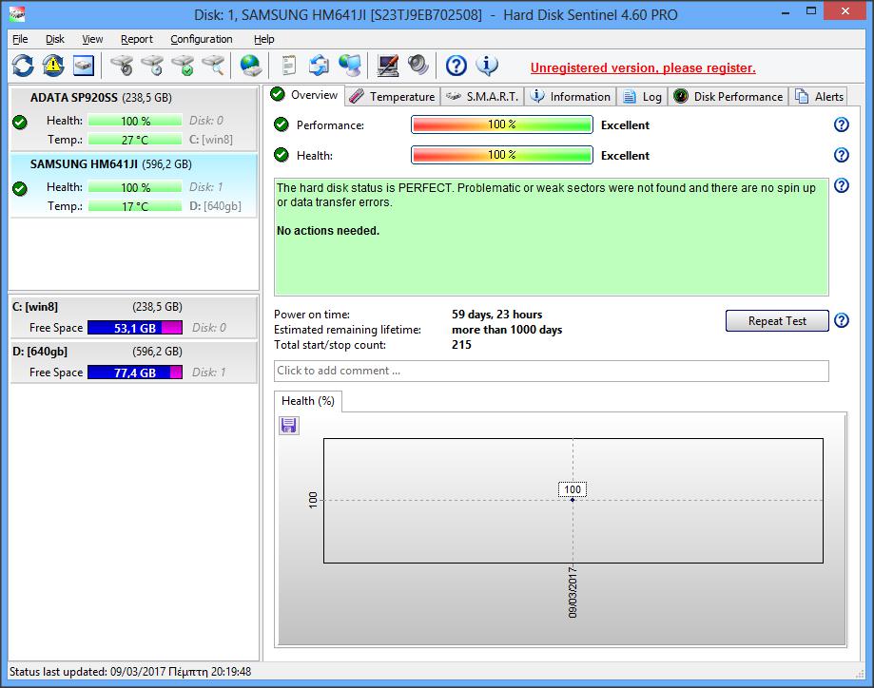Screen dimensions: 874x688
Task: Click the refresh disk status toolbar icon
Action: click(23, 66)
